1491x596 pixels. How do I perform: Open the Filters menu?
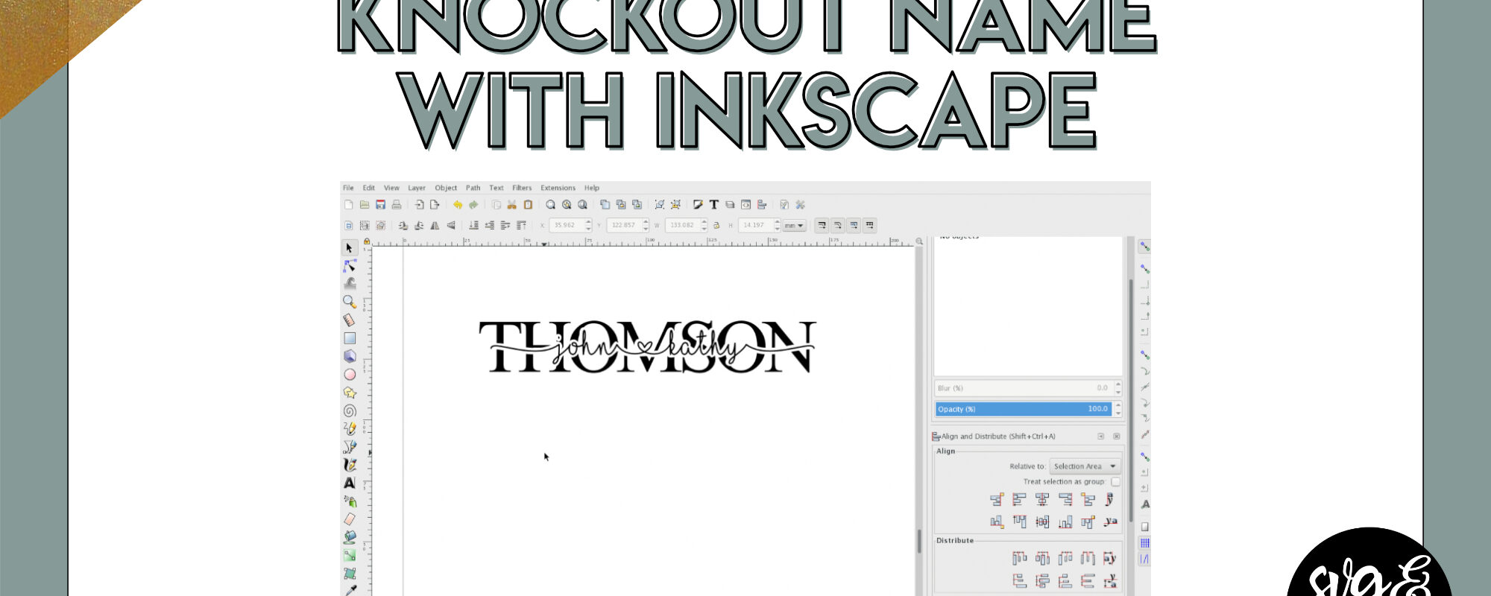(x=522, y=188)
